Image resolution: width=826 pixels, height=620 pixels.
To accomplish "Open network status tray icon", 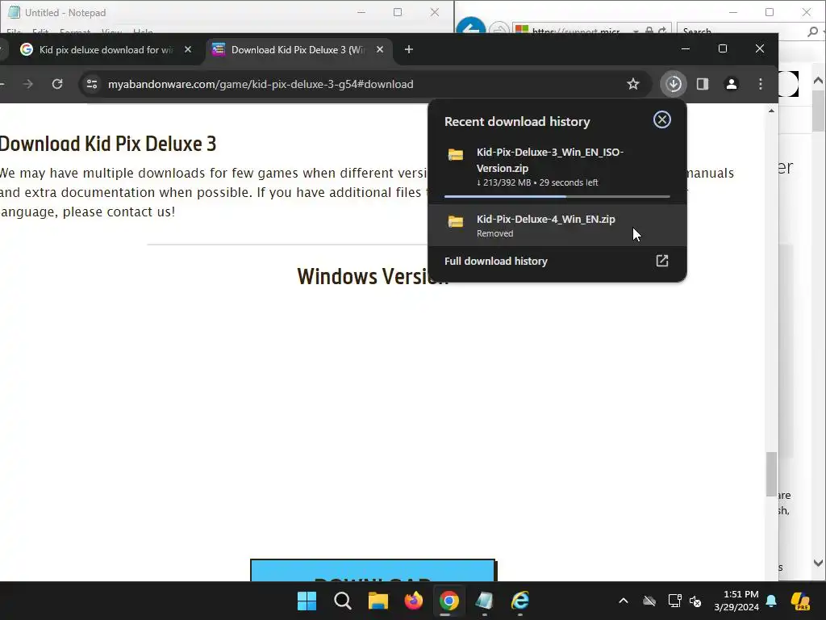I will tap(674, 601).
